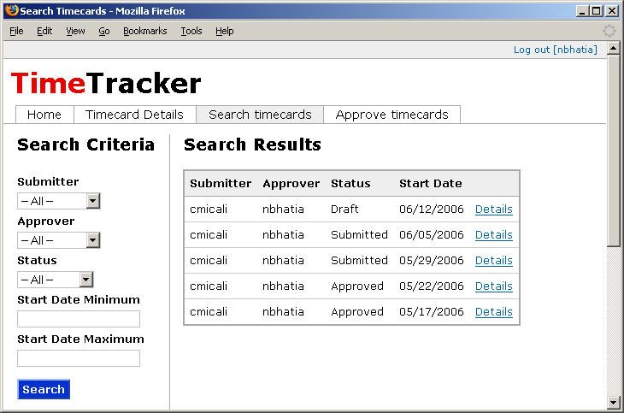Open the Approver dropdown
This screenshot has height=413, width=624.
click(58, 240)
